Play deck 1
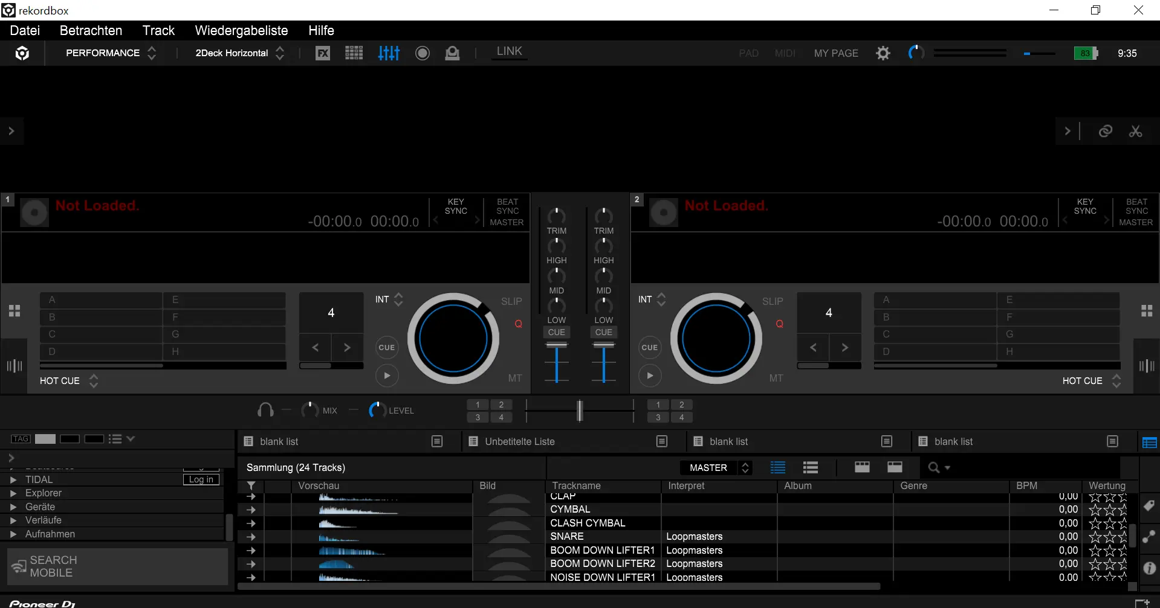 [x=387, y=376]
